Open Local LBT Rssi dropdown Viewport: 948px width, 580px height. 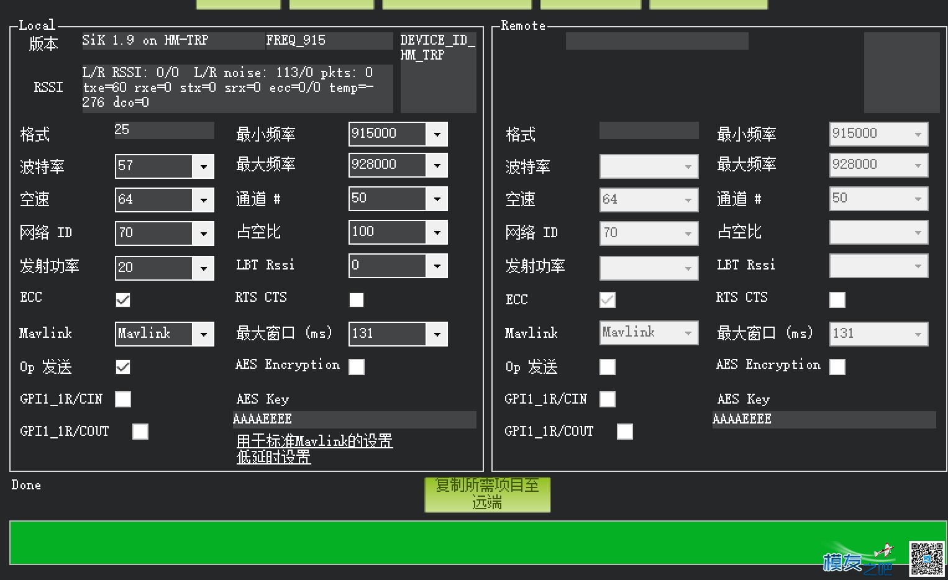click(398, 266)
